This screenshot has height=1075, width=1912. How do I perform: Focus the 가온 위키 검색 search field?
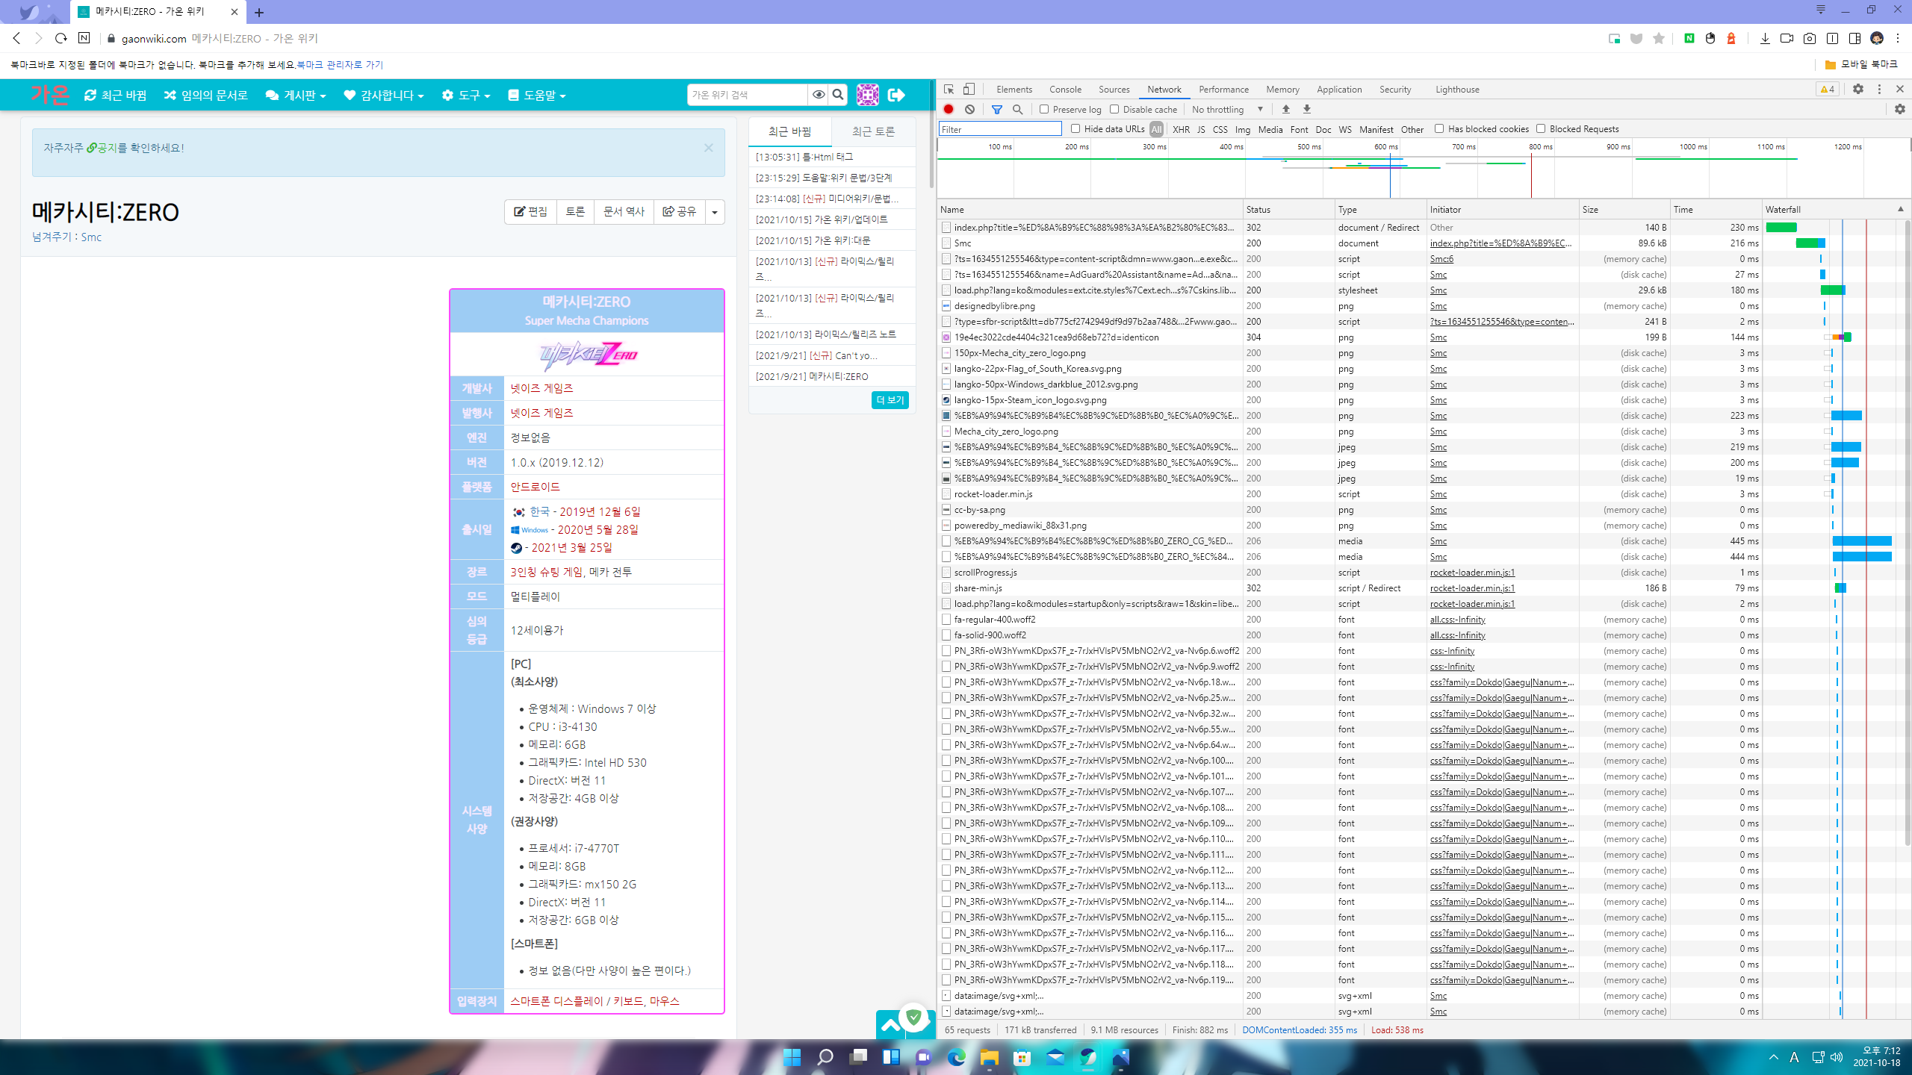pos(748,95)
